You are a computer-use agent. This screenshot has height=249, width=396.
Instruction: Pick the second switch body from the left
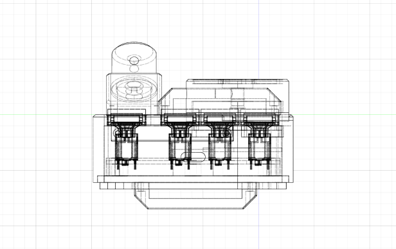click(x=180, y=151)
